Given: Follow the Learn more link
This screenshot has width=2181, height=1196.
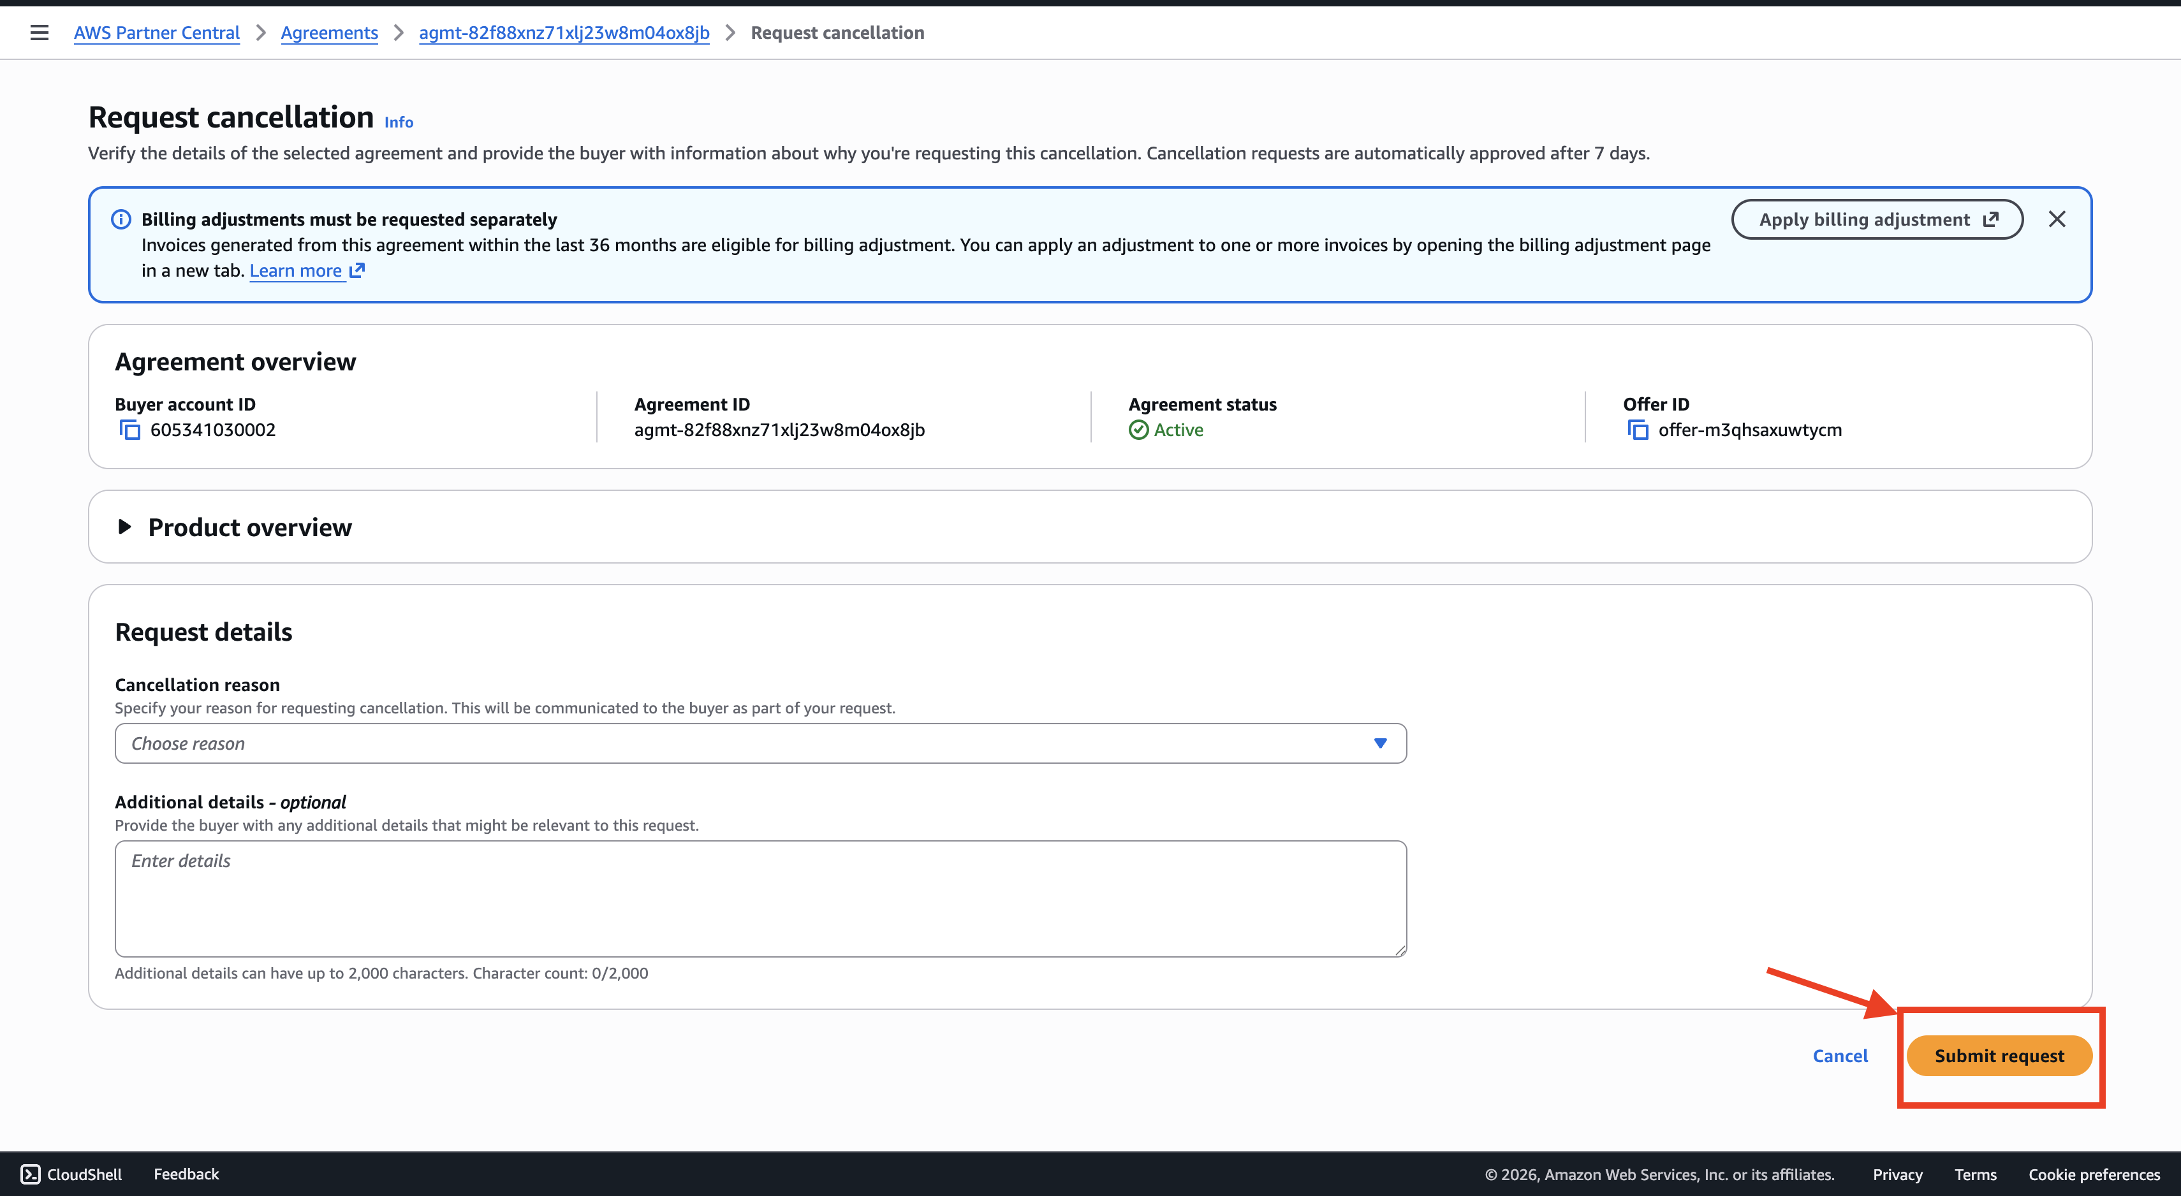Looking at the screenshot, I should pos(307,271).
